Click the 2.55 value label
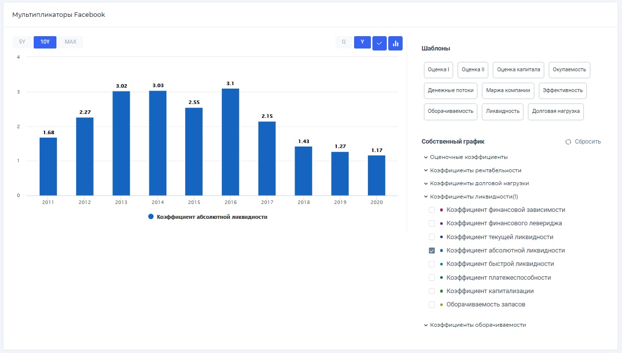The height and width of the screenshot is (353, 622). [194, 102]
